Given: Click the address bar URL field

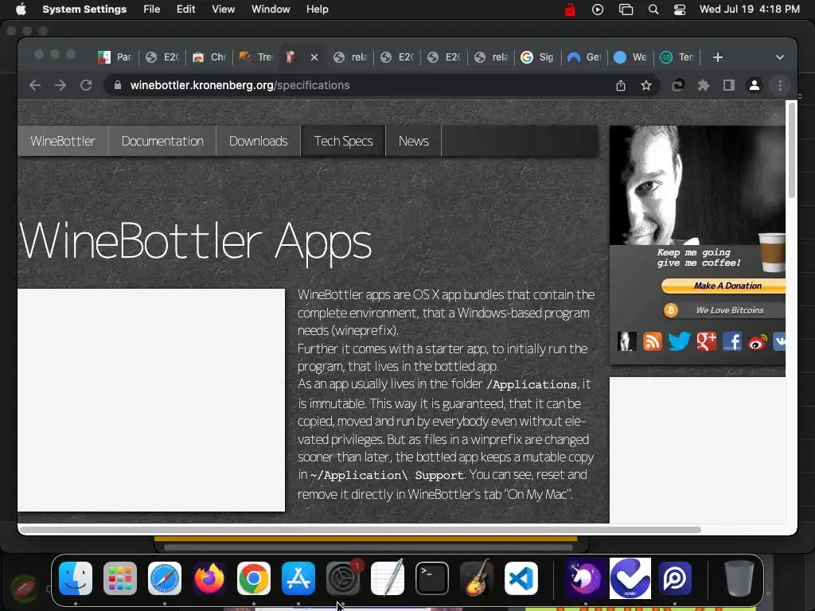Looking at the screenshot, I should [364, 85].
